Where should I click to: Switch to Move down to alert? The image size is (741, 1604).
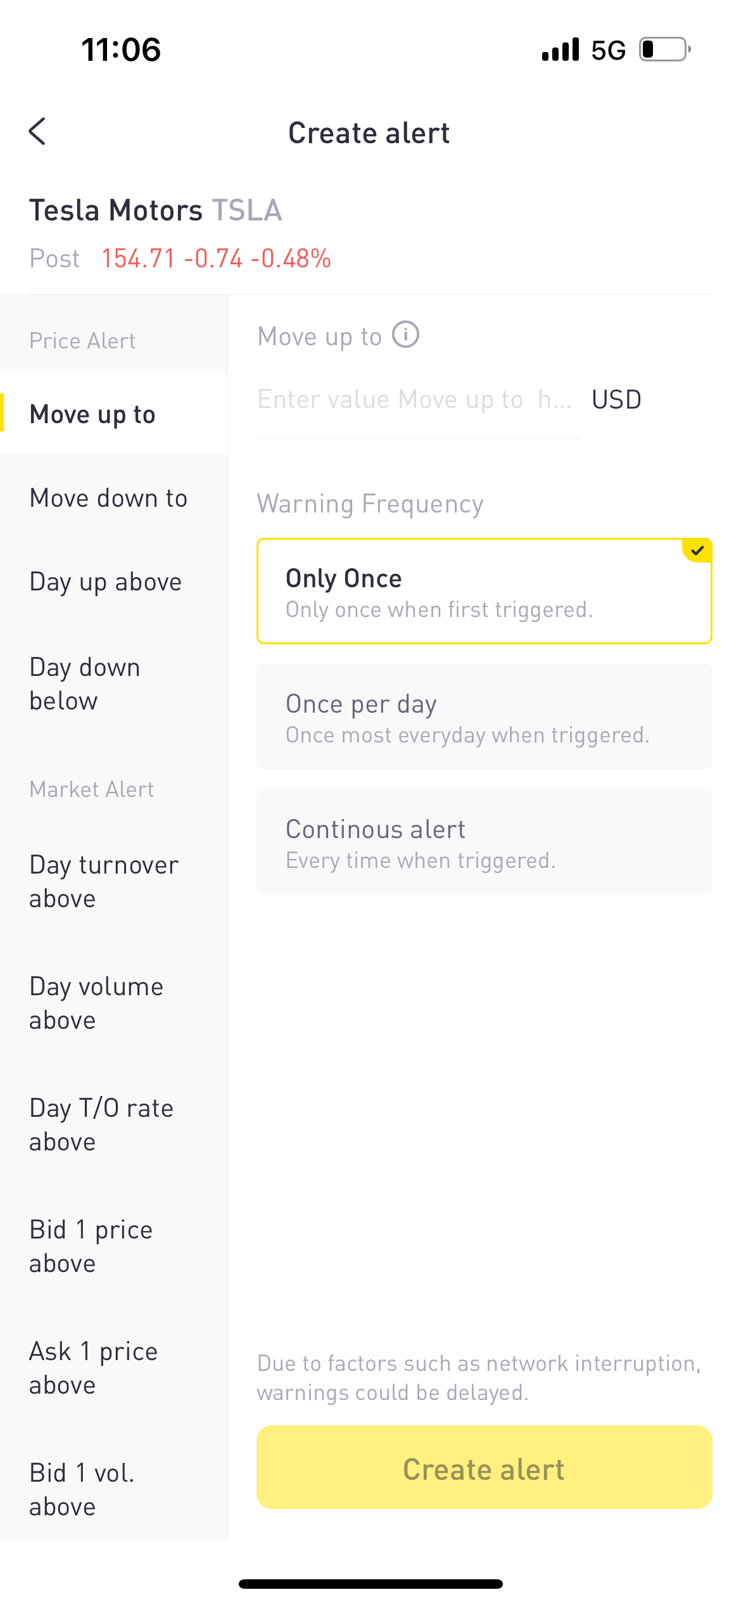tap(108, 499)
